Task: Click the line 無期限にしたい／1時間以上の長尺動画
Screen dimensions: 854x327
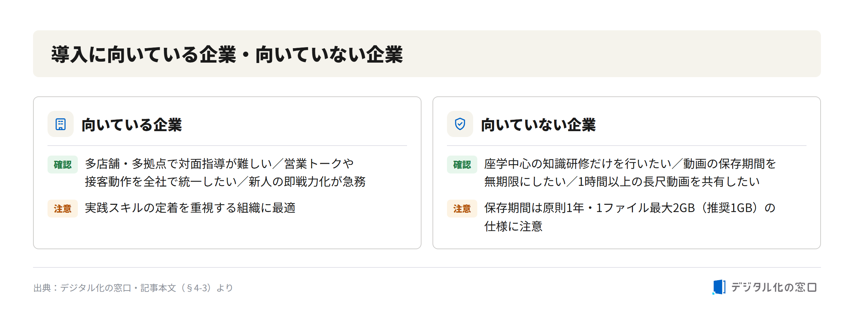Action: [587, 182]
